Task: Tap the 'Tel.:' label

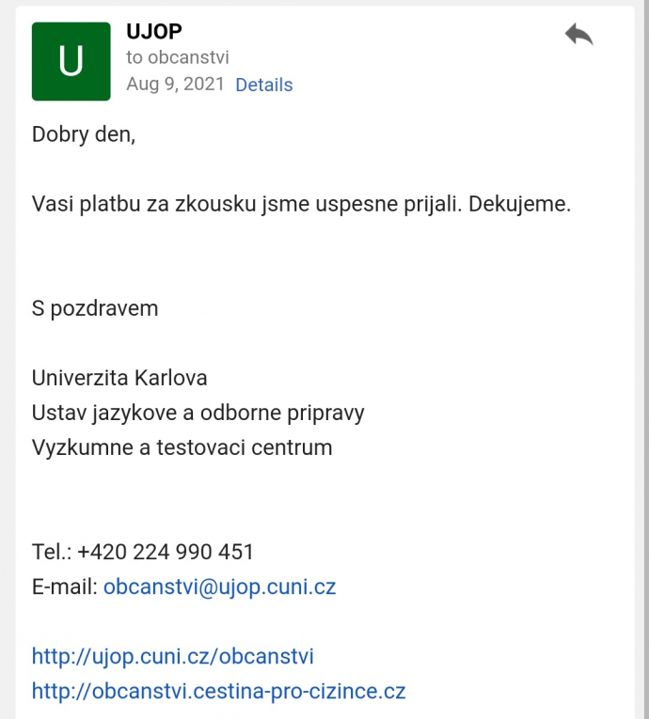Action: pyautogui.click(x=52, y=552)
